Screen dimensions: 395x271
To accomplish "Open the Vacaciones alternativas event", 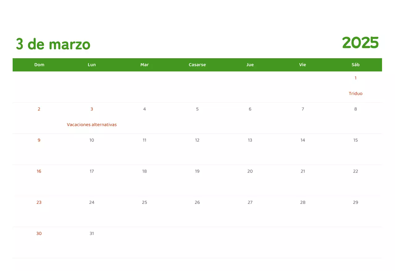I will coord(92,124).
